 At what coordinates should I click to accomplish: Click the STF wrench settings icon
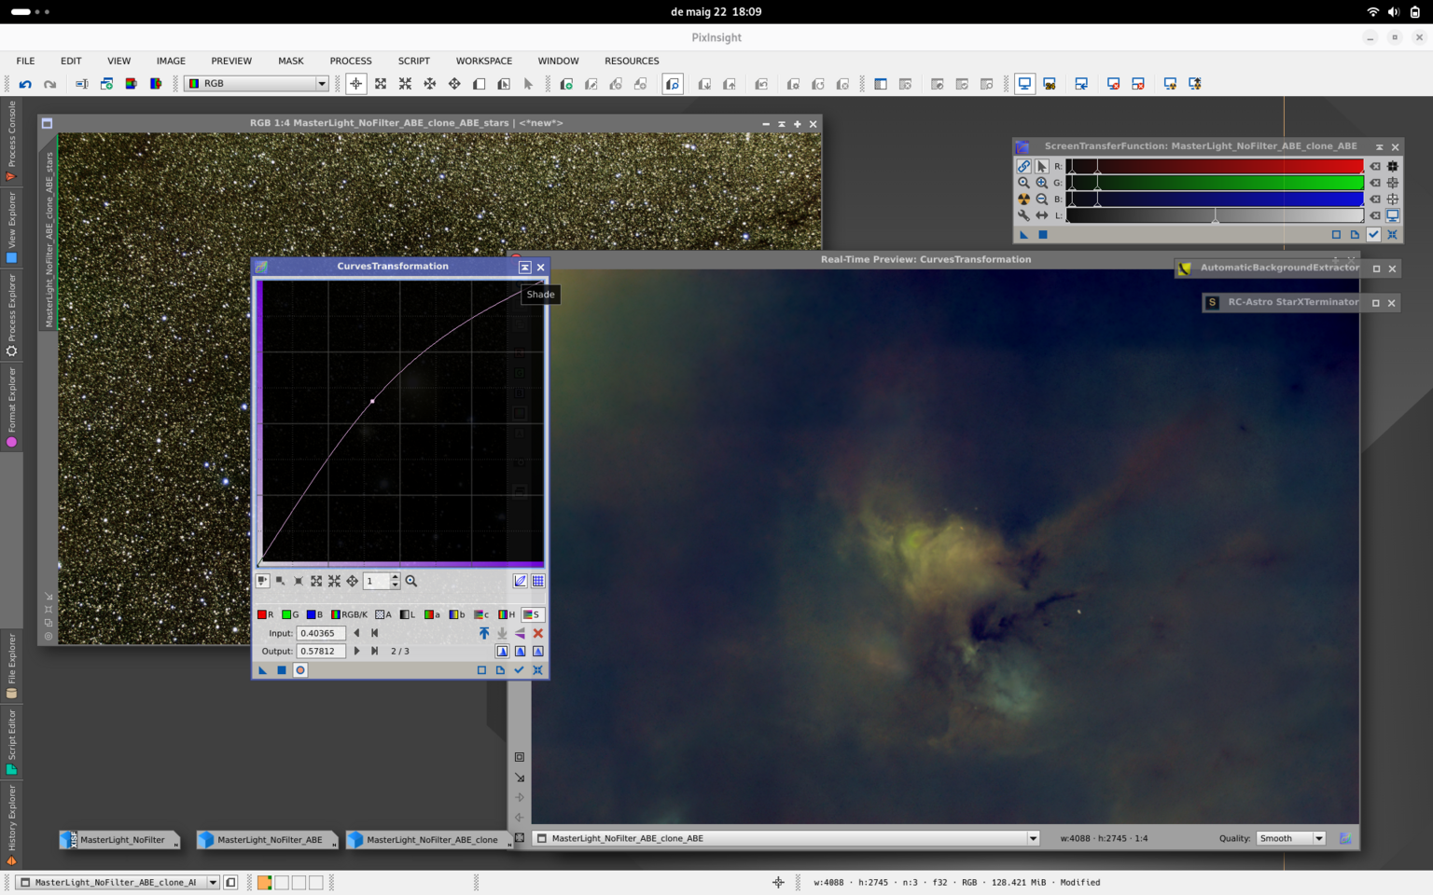click(x=1023, y=215)
